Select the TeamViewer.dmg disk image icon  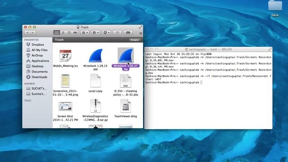click(126, 106)
